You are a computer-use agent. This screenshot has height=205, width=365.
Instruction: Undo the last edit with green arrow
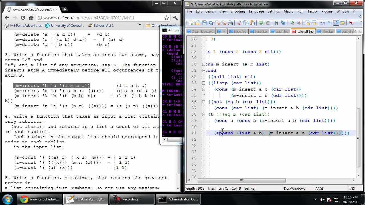click(261, 23)
